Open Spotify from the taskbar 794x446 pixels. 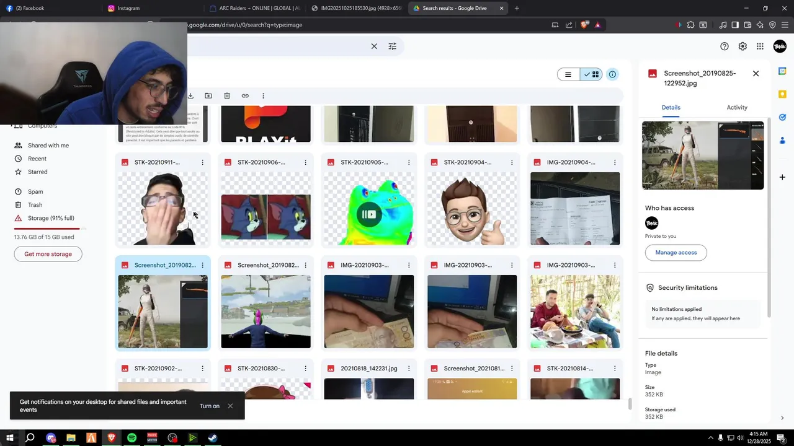(x=132, y=438)
